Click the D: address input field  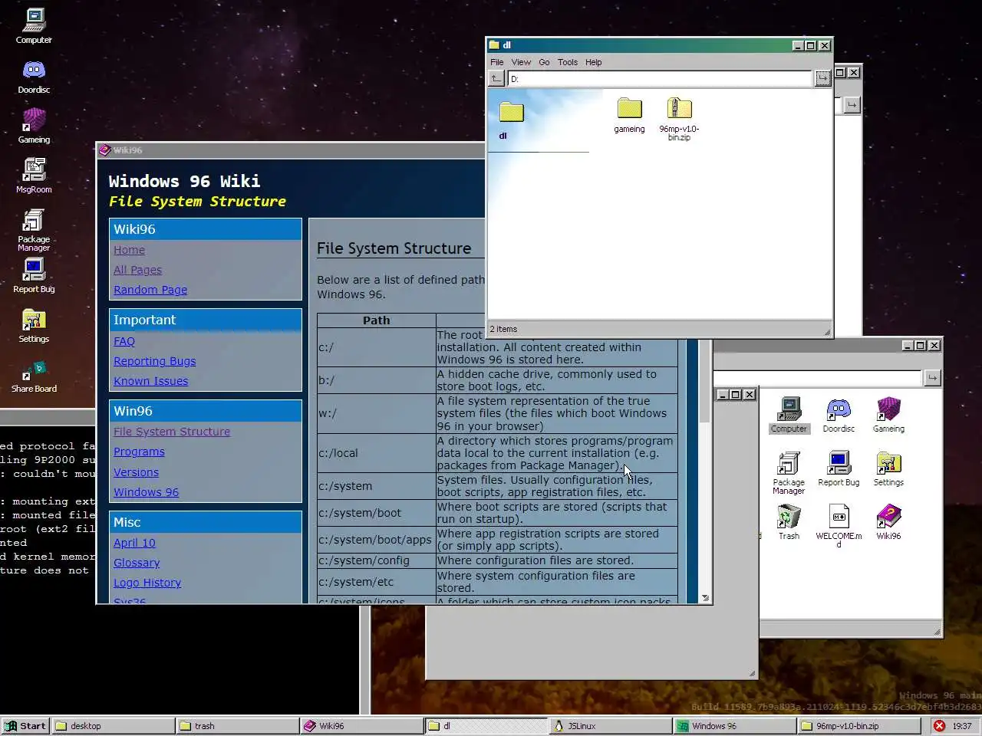(x=659, y=78)
